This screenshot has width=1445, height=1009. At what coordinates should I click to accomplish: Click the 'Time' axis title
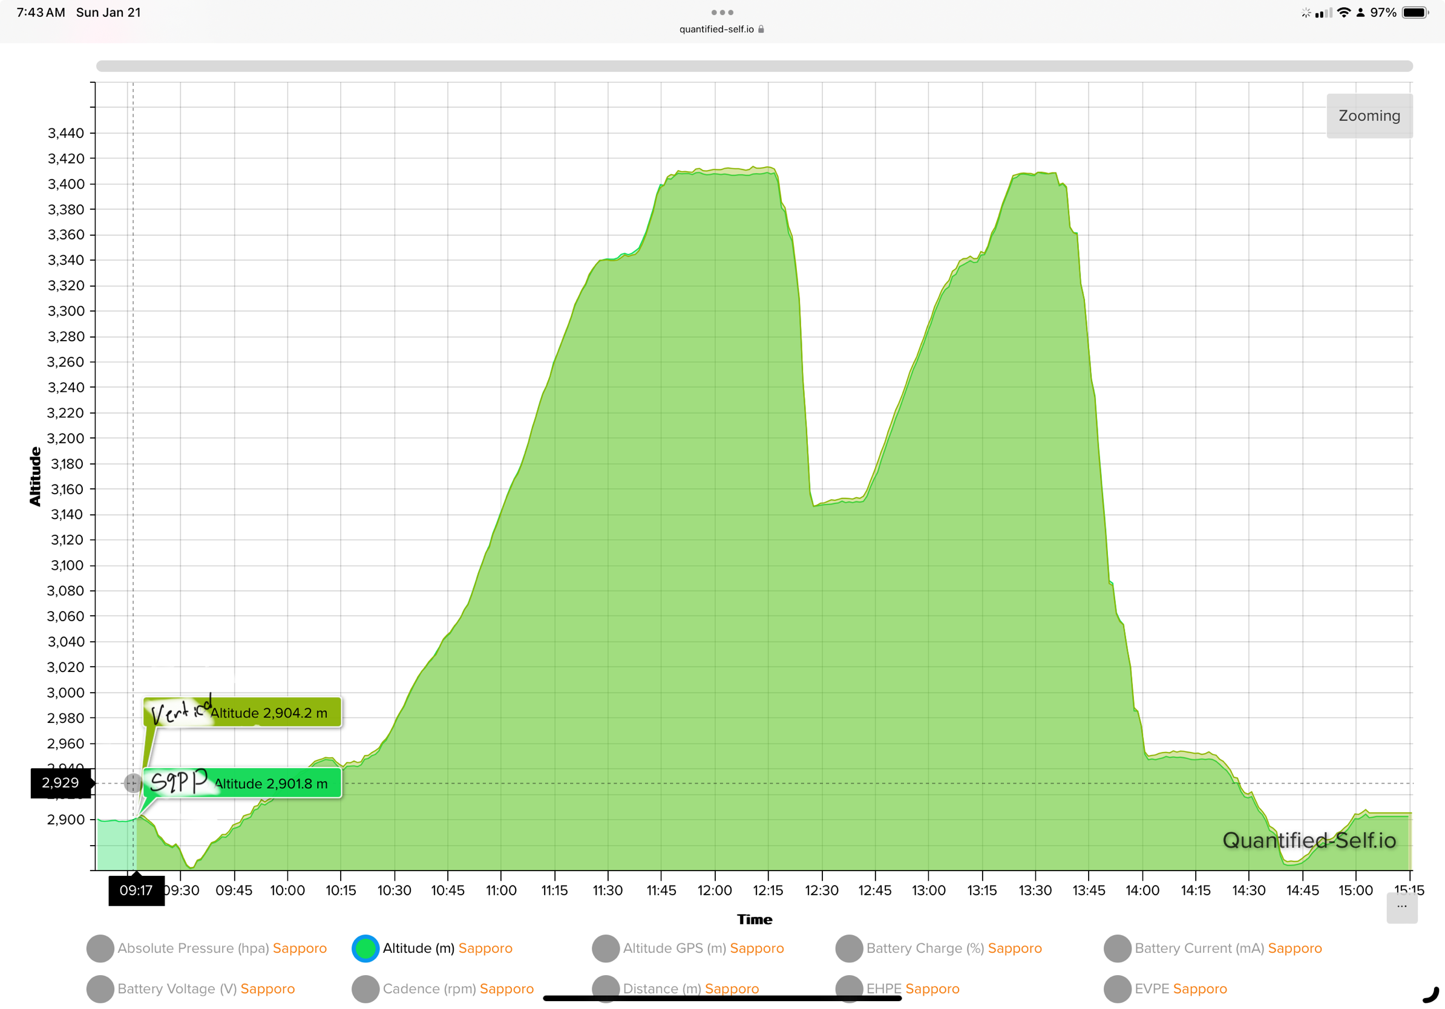click(x=754, y=919)
